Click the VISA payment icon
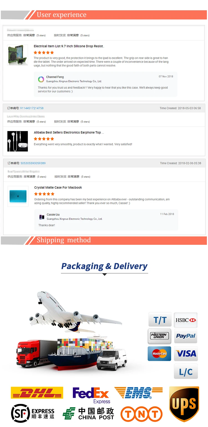208x427 pixels. pos(186,354)
